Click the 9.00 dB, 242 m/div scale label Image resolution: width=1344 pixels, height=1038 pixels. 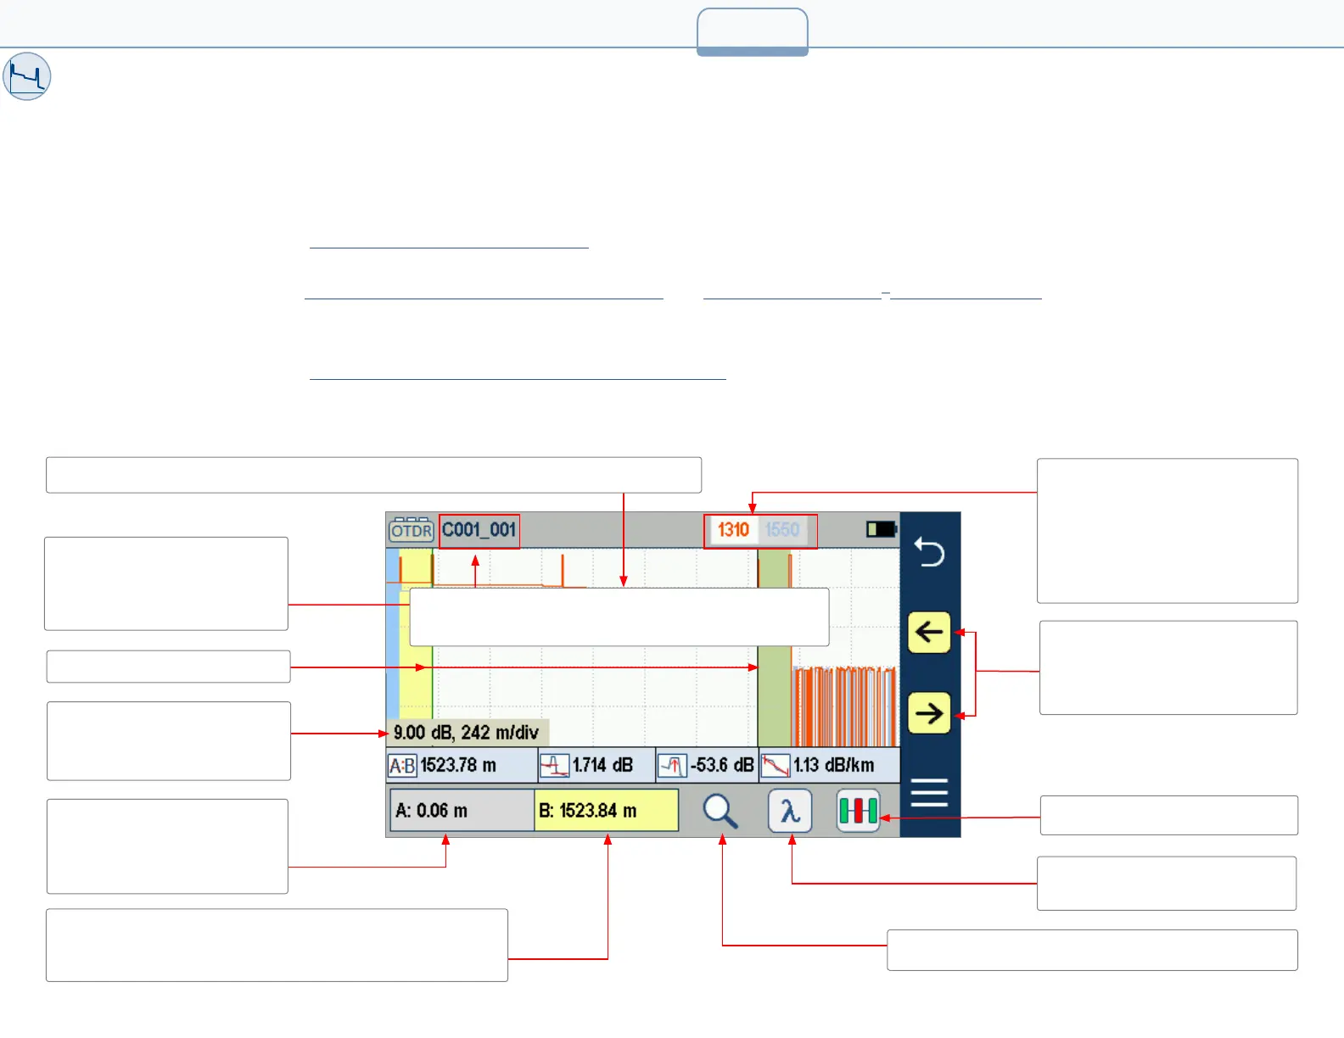(x=467, y=733)
